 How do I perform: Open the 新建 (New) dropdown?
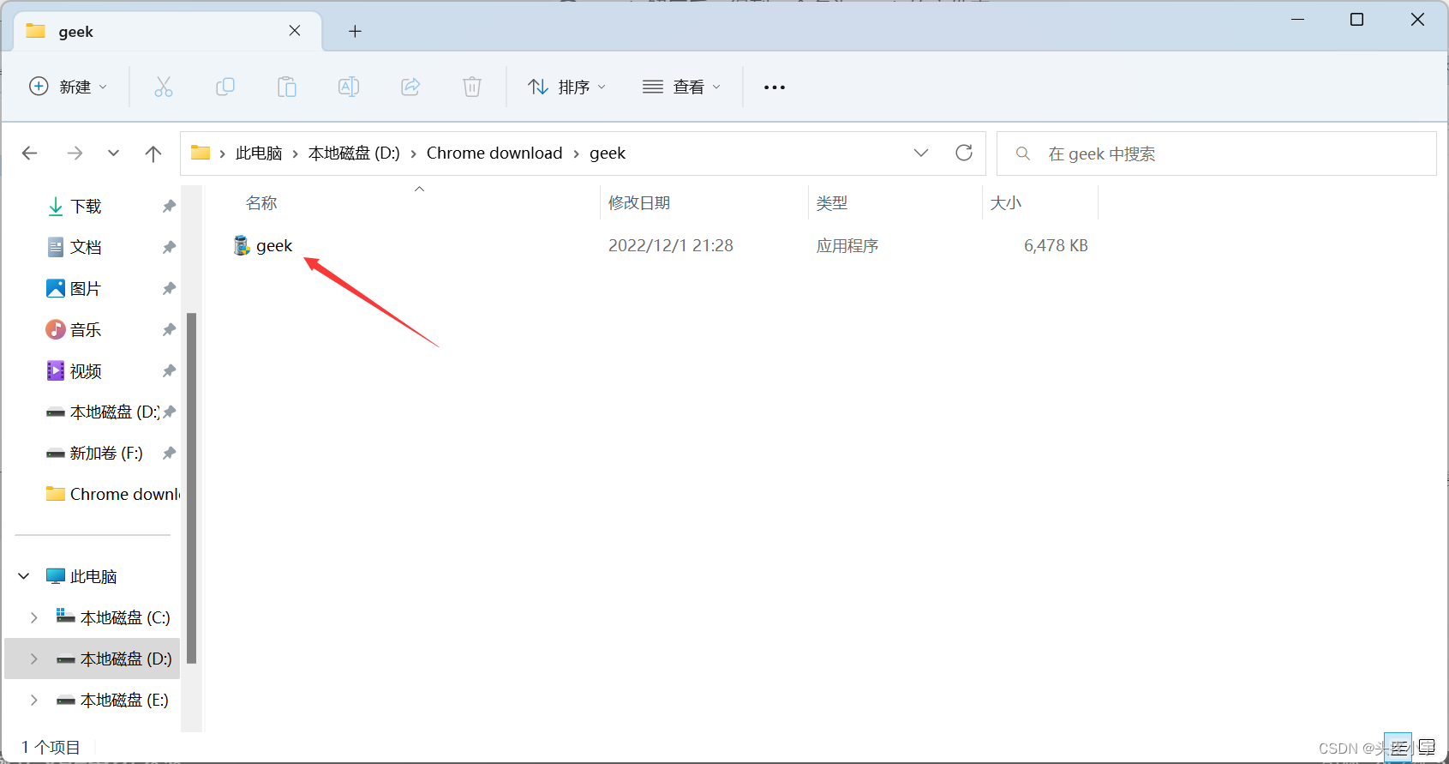(69, 87)
